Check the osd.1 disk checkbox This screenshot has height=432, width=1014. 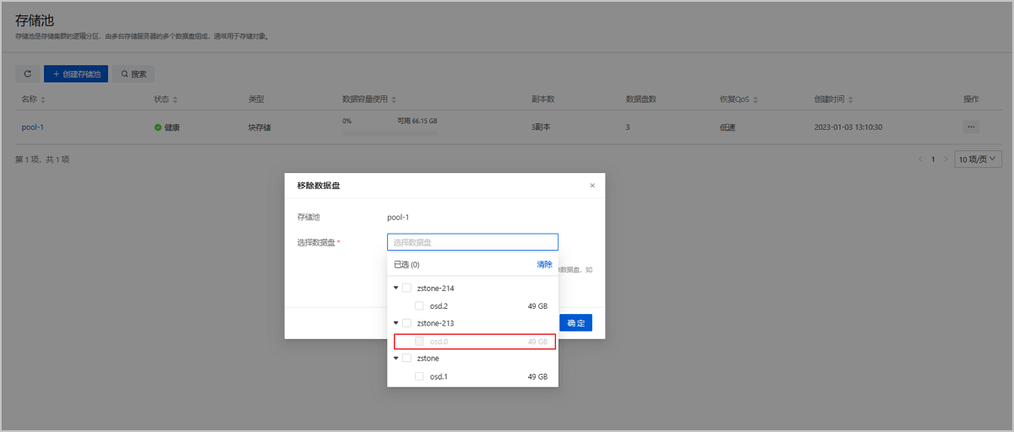tap(419, 376)
